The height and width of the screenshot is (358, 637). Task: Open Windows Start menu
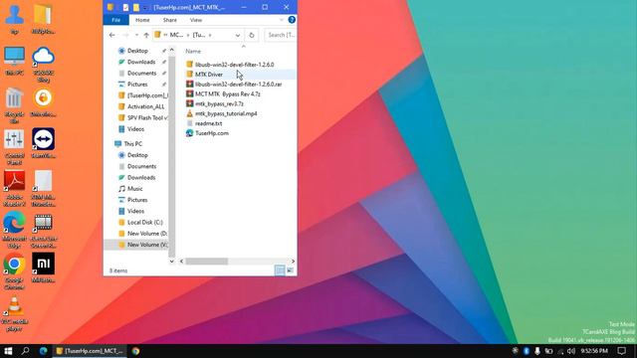pyautogui.click(x=8, y=351)
